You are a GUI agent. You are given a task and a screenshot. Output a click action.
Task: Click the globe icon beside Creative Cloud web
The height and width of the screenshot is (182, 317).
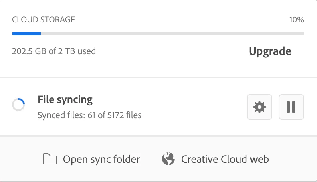click(168, 159)
